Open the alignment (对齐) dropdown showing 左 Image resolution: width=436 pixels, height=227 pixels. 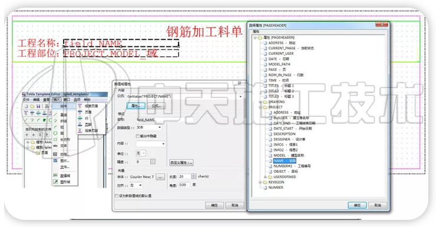(x=140, y=185)
